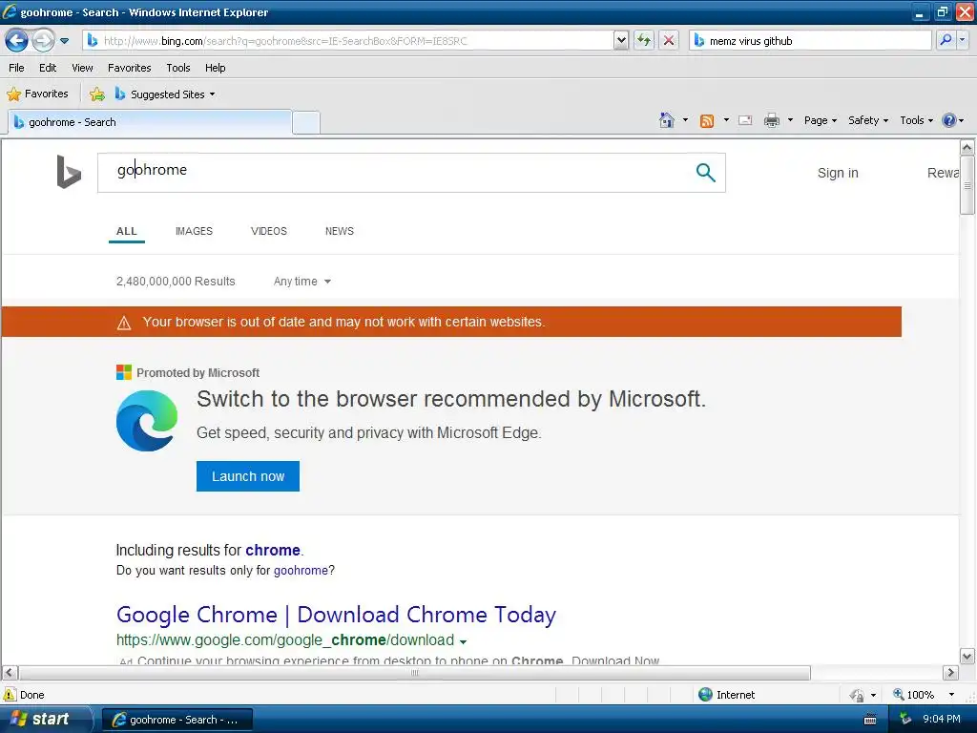Switch to the VIDEOS tab

(x=268, y=231)
